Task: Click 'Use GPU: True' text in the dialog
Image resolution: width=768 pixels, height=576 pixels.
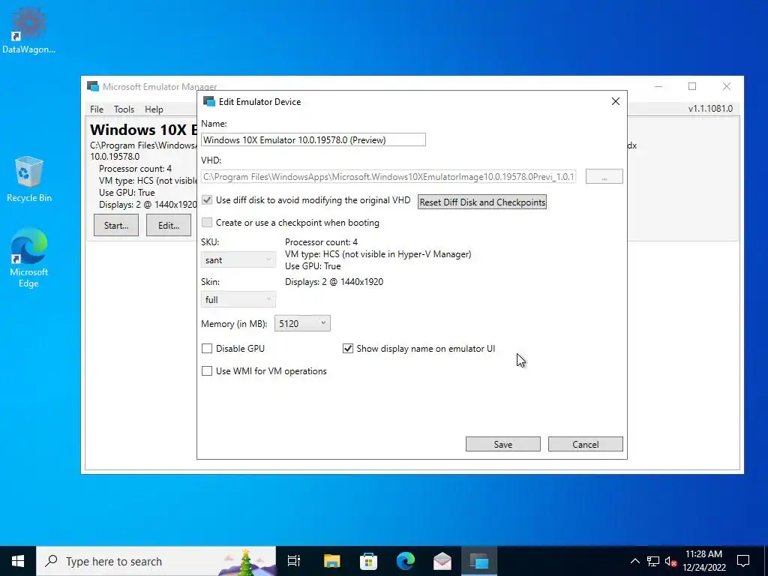Action: click(x=313, y=266)
